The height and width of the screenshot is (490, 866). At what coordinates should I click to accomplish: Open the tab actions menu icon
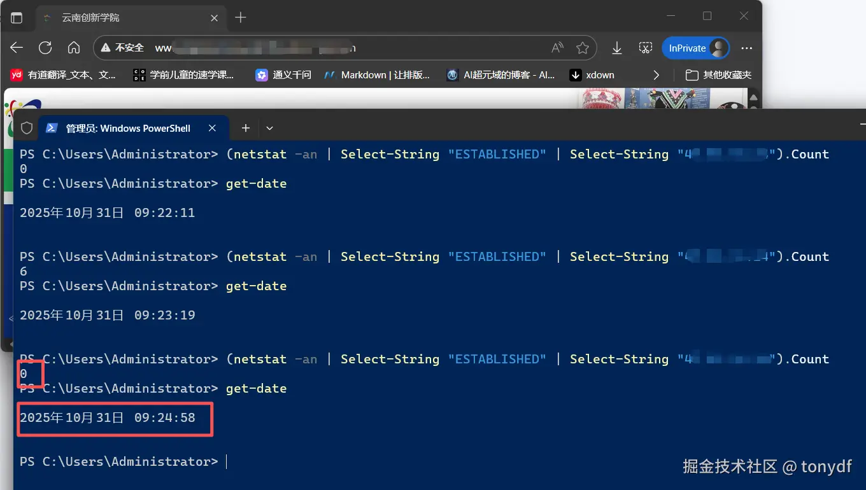point(17,18)
